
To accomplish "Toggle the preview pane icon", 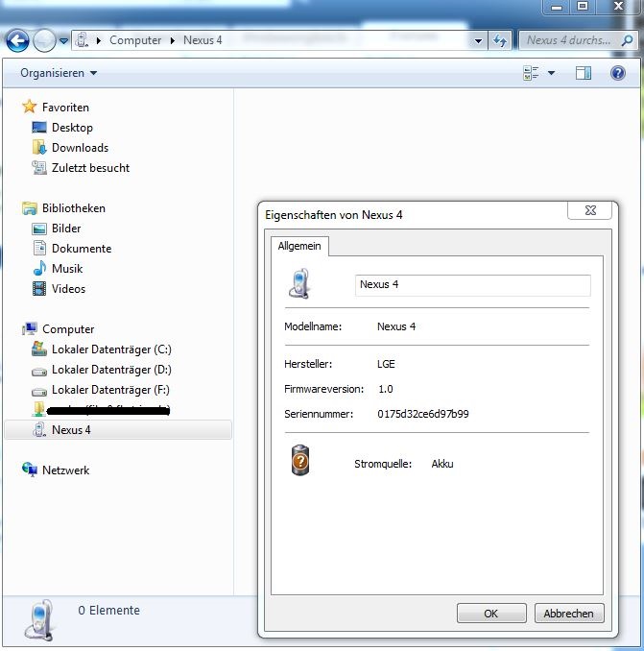I will pyautogui.click(x=583, y=73).
